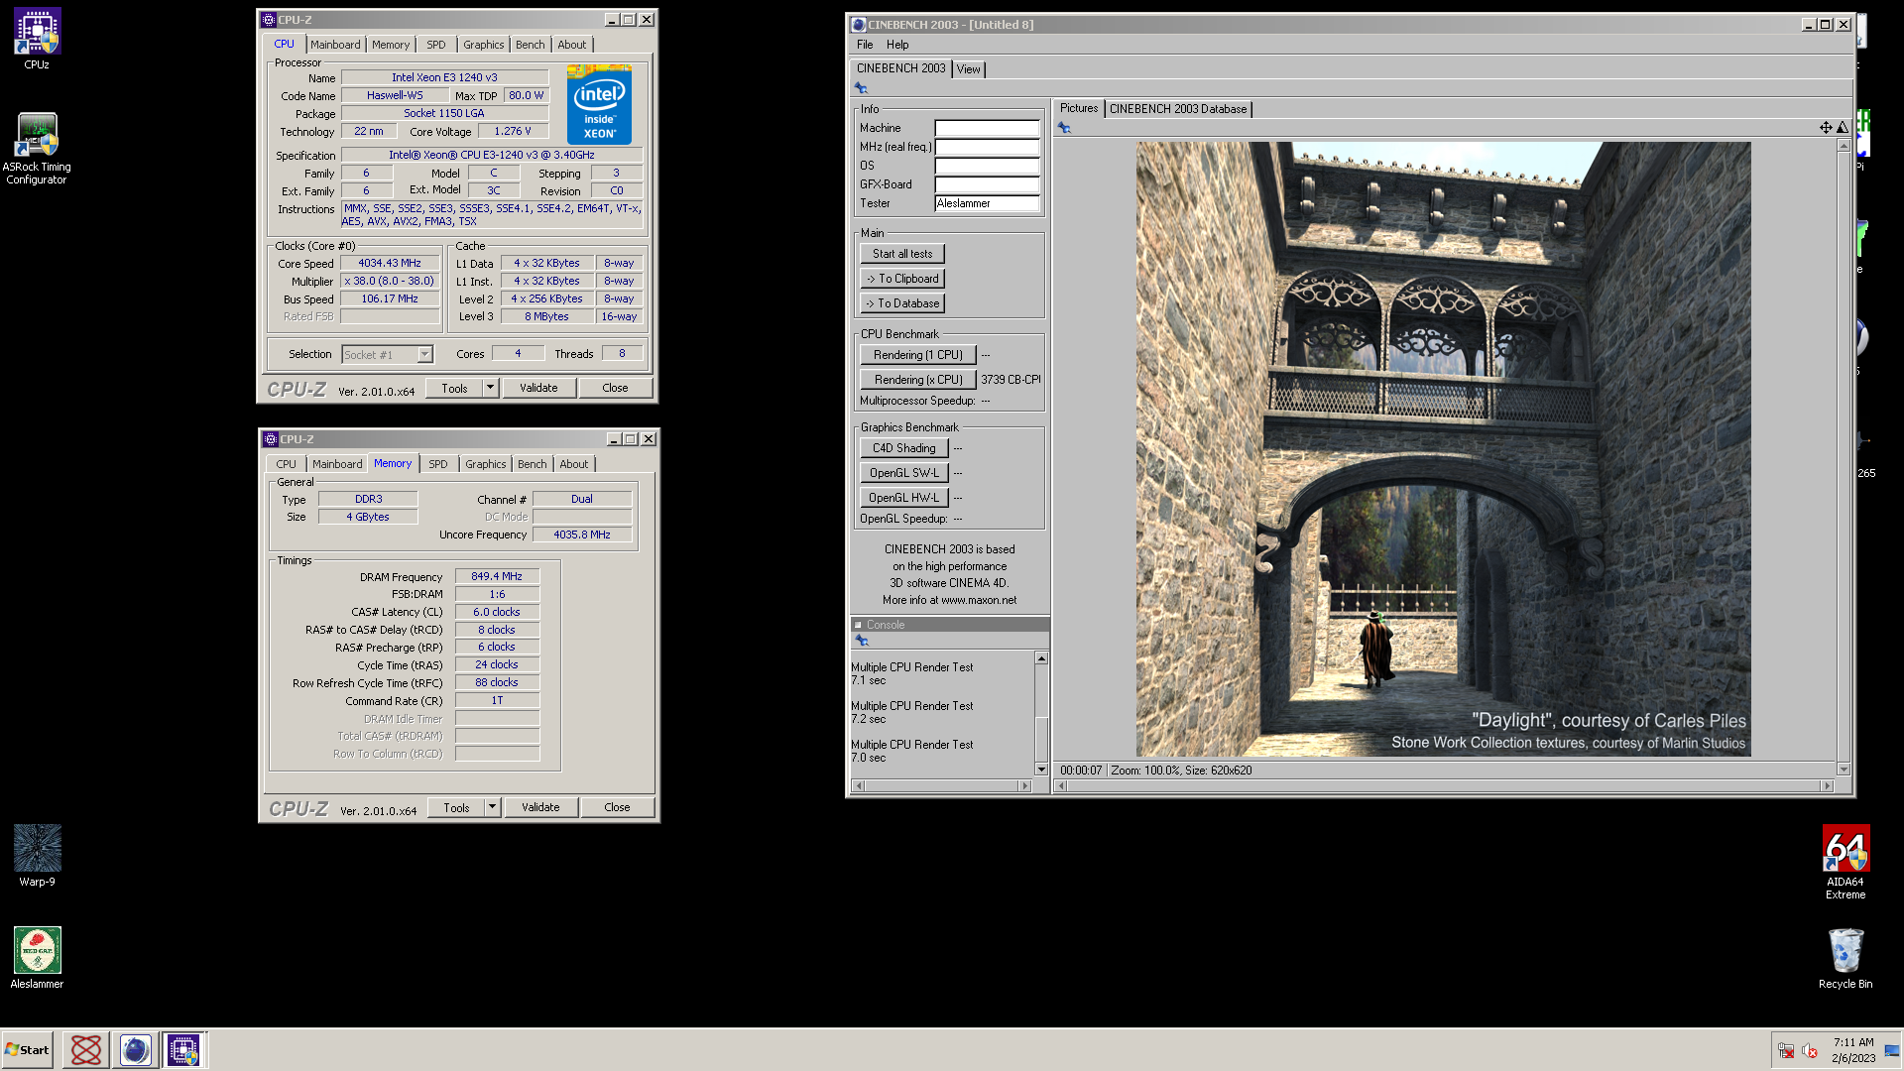Open the Aleslammer desktop icon

point(37,958)
